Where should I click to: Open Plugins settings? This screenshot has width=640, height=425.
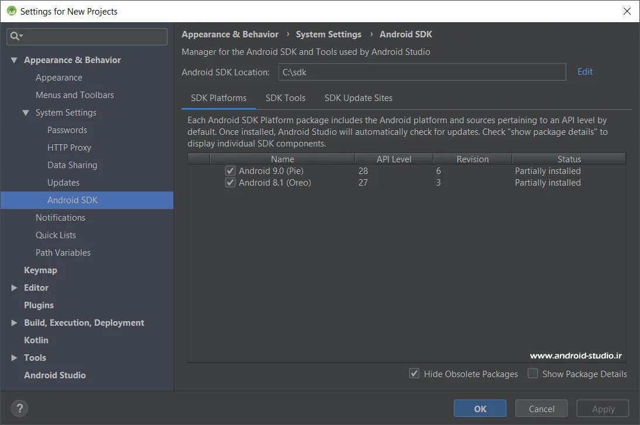39,305
